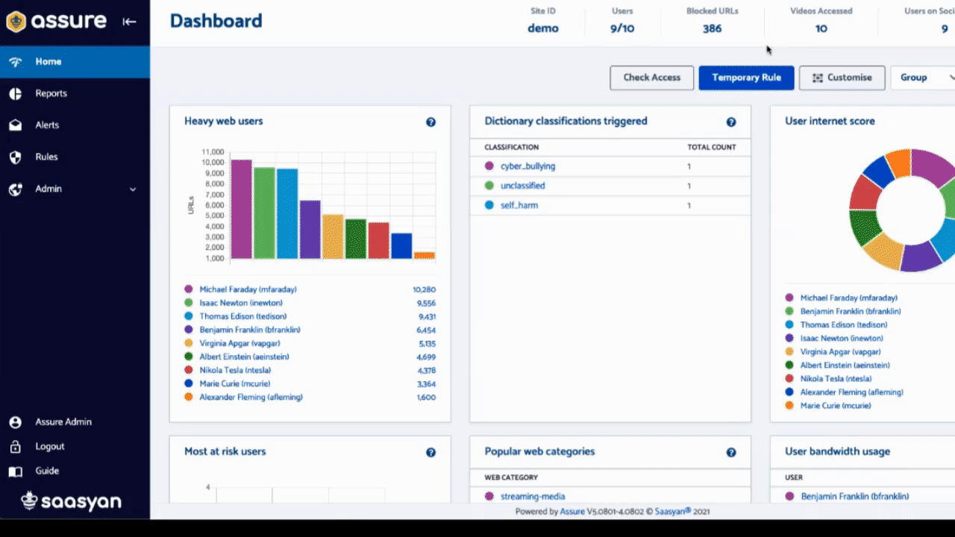
Task: Click the Alerts envelope icon
Action: [16, 125]
